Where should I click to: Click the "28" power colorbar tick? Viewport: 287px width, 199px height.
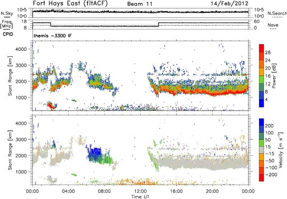point(268,52)
